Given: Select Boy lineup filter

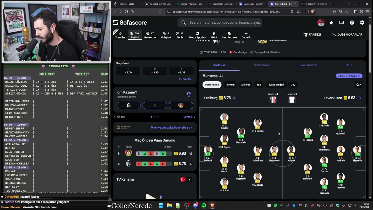Looking at the screenshot, I should tap(293, 85).
